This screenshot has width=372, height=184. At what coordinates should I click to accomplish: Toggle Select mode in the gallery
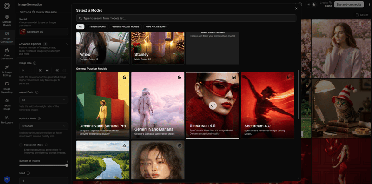(x=362, y=15)
